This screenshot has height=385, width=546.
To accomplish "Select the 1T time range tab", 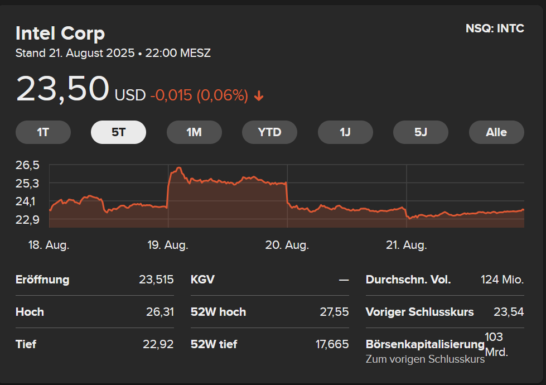I will pyautogui.click(x=43, y=132).
